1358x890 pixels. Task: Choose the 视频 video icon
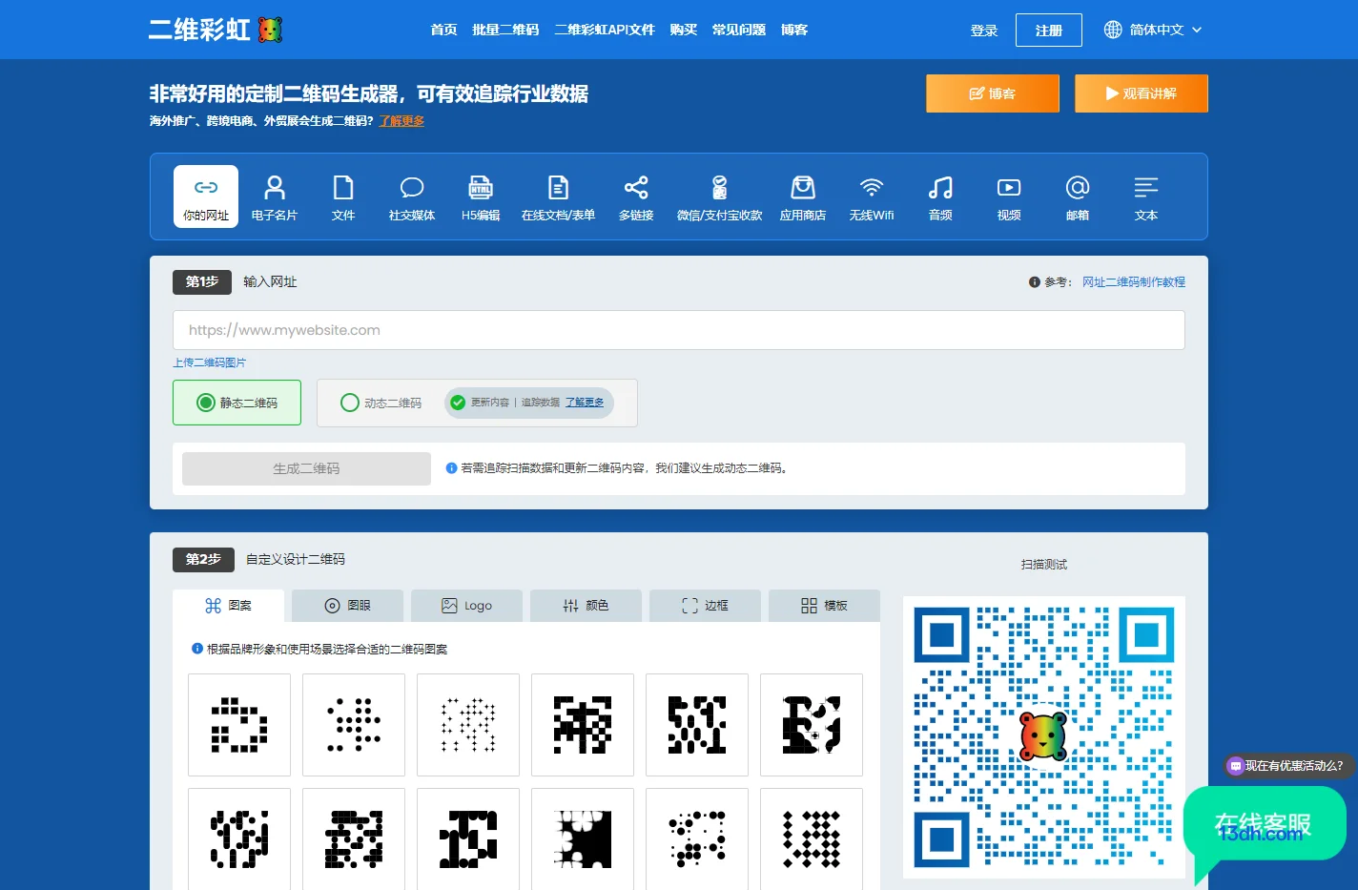(x=1009, y=188)
